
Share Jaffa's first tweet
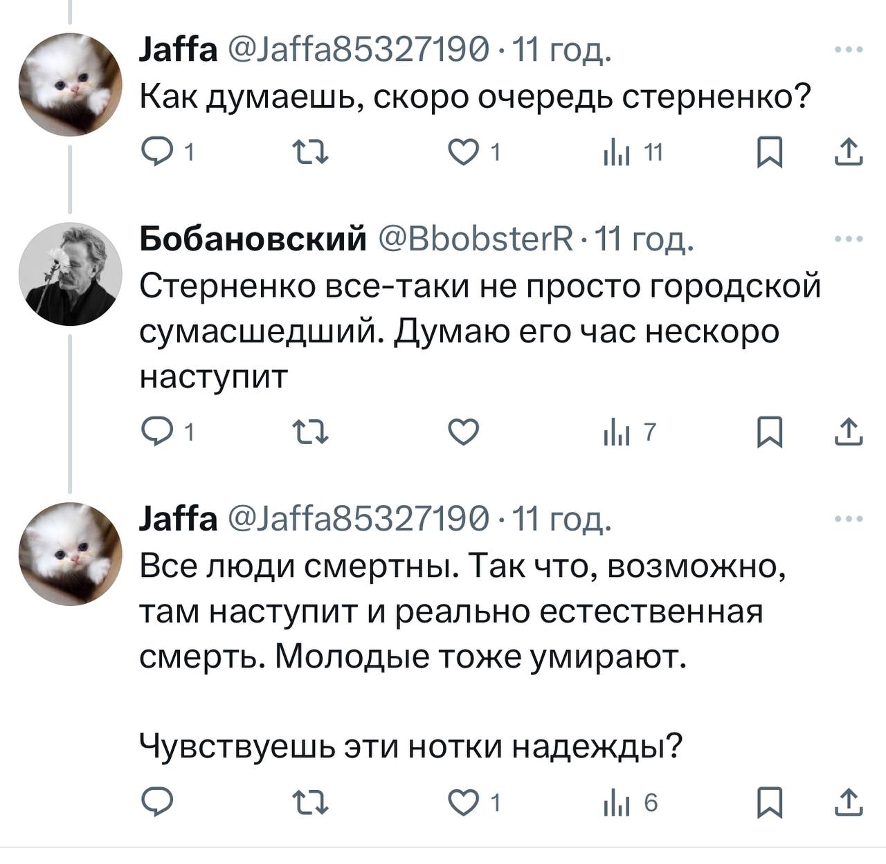[x=849, y=151]
